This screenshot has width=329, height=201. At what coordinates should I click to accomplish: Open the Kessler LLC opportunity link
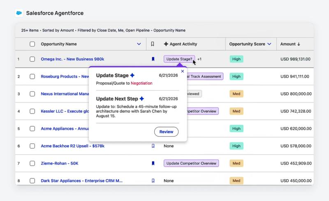[x=65, y=111]
